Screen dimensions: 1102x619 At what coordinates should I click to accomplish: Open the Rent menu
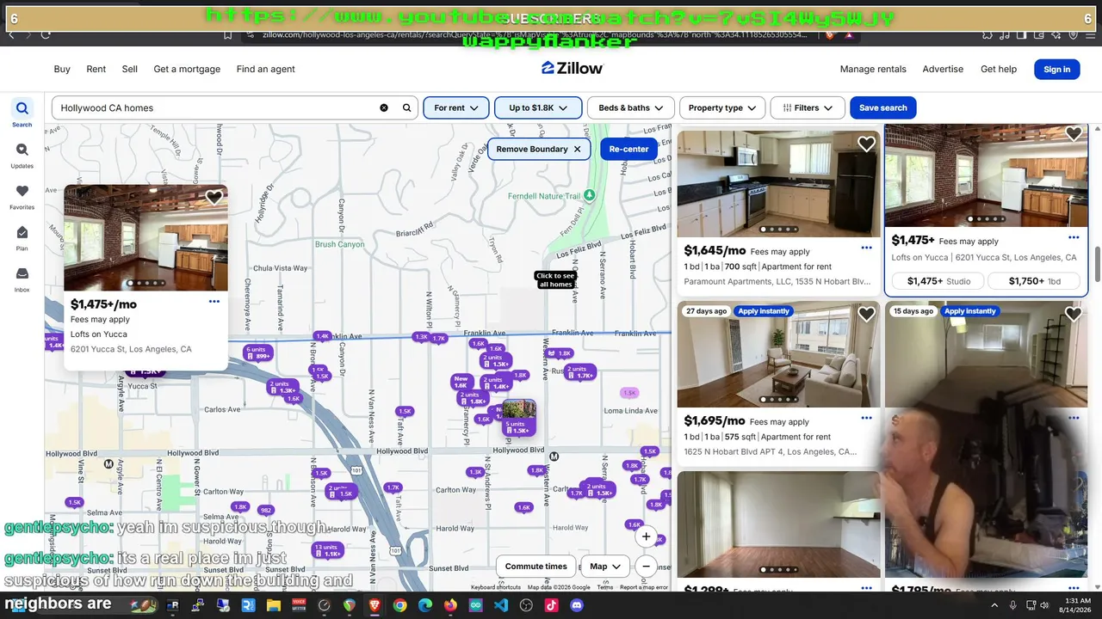(96, 69)
